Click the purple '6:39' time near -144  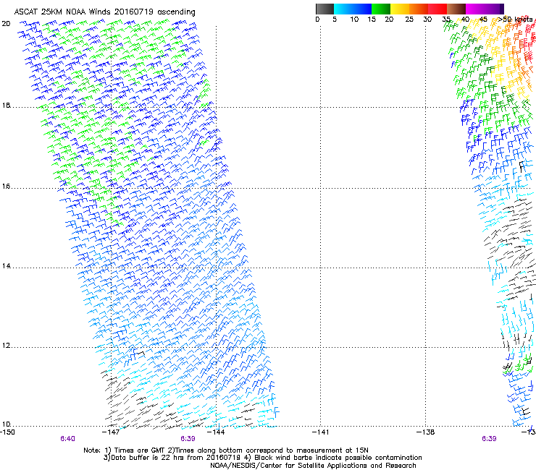click(188, 439)
